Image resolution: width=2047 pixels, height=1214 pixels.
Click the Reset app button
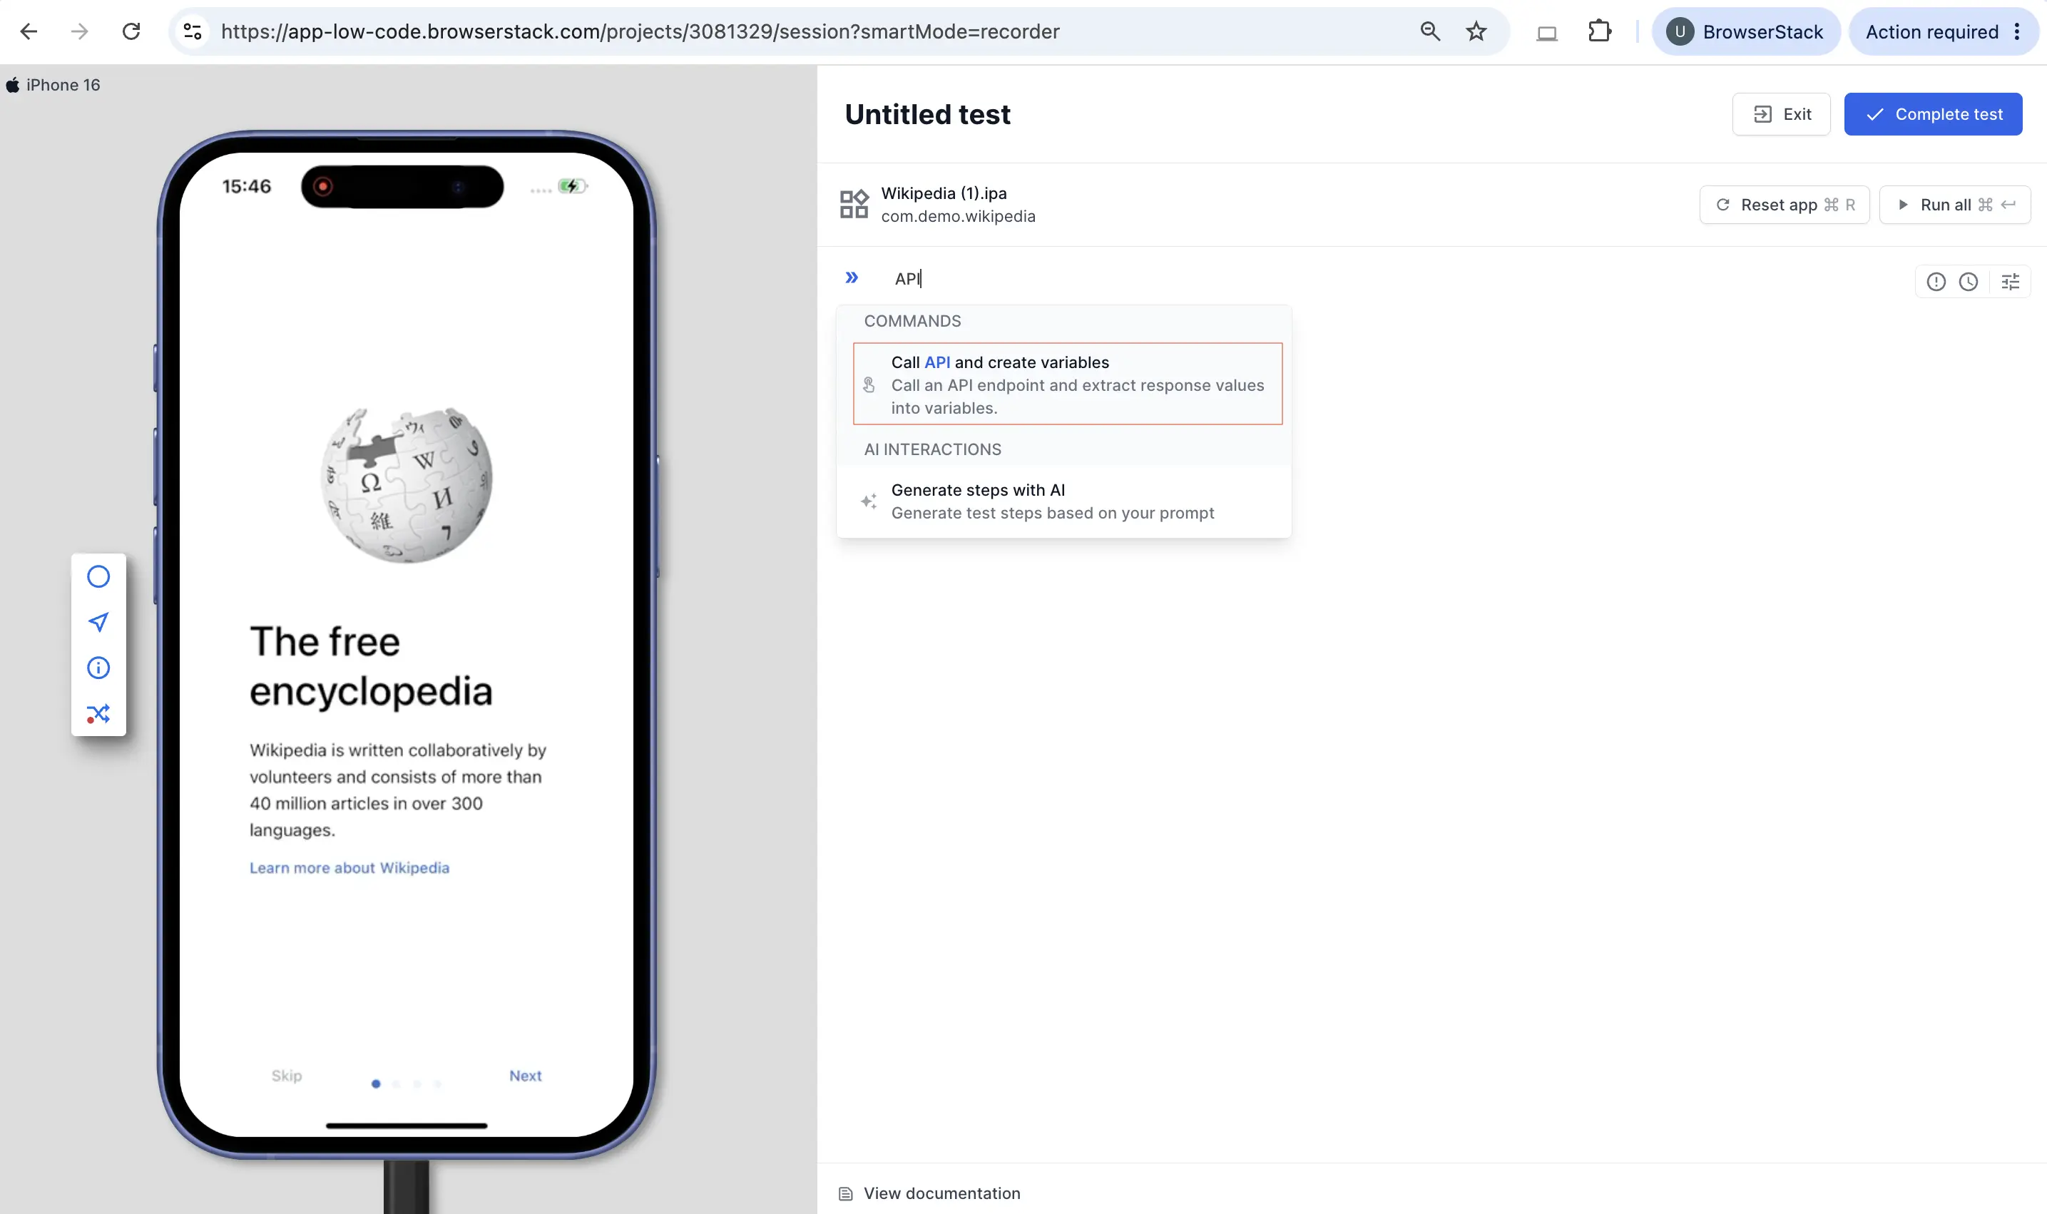1784,205
